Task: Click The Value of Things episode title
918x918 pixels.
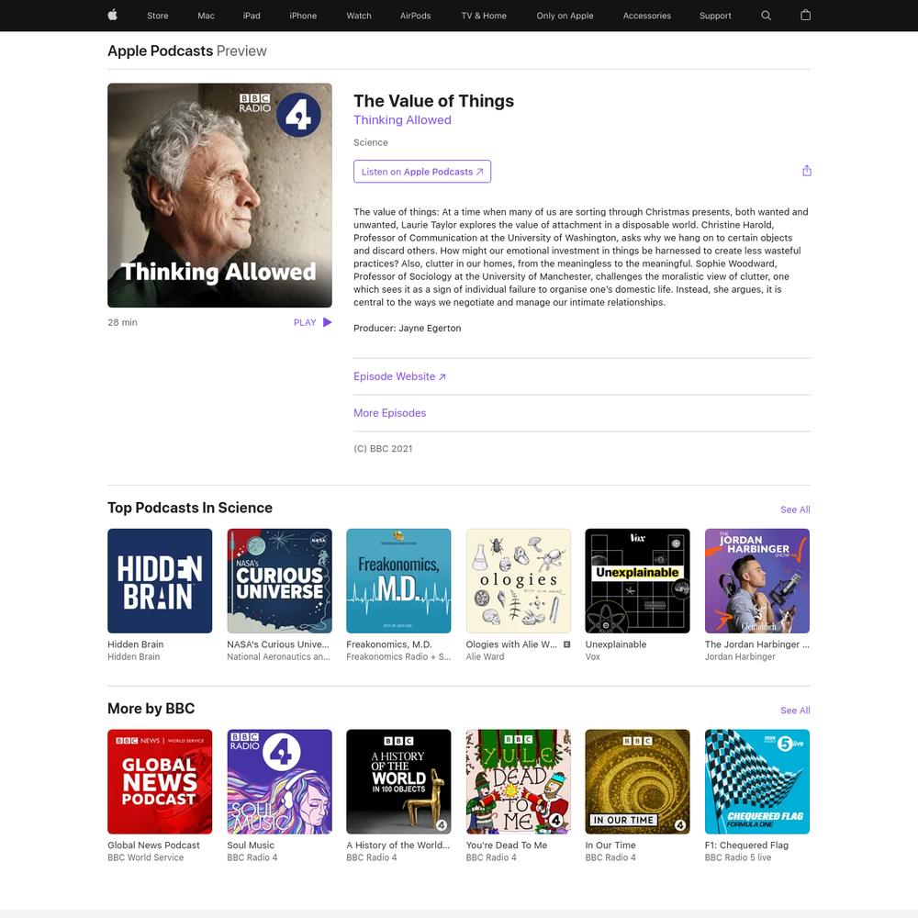Action: click(x=434, y=101)
